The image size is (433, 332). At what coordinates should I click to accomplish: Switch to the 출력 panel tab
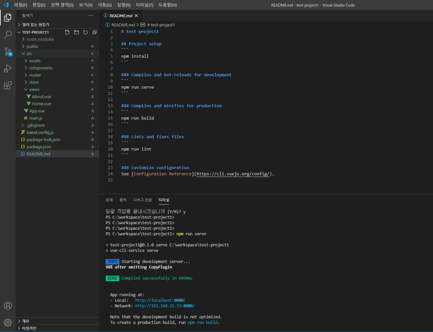point(123,200)
